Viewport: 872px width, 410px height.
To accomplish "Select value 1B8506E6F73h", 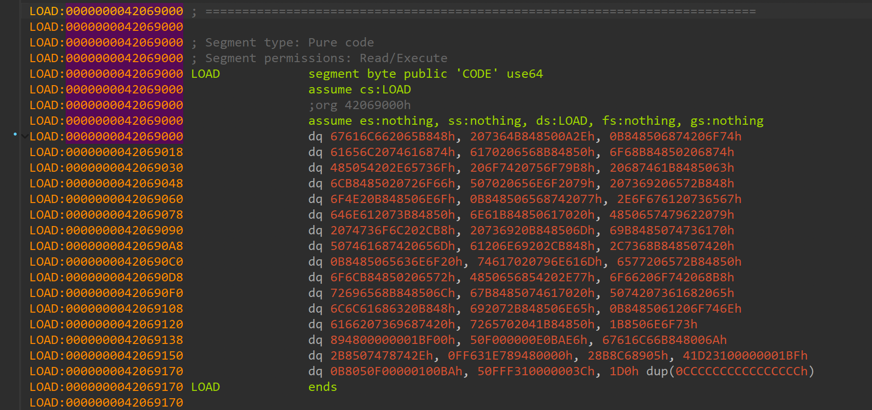I will point(654,324).
